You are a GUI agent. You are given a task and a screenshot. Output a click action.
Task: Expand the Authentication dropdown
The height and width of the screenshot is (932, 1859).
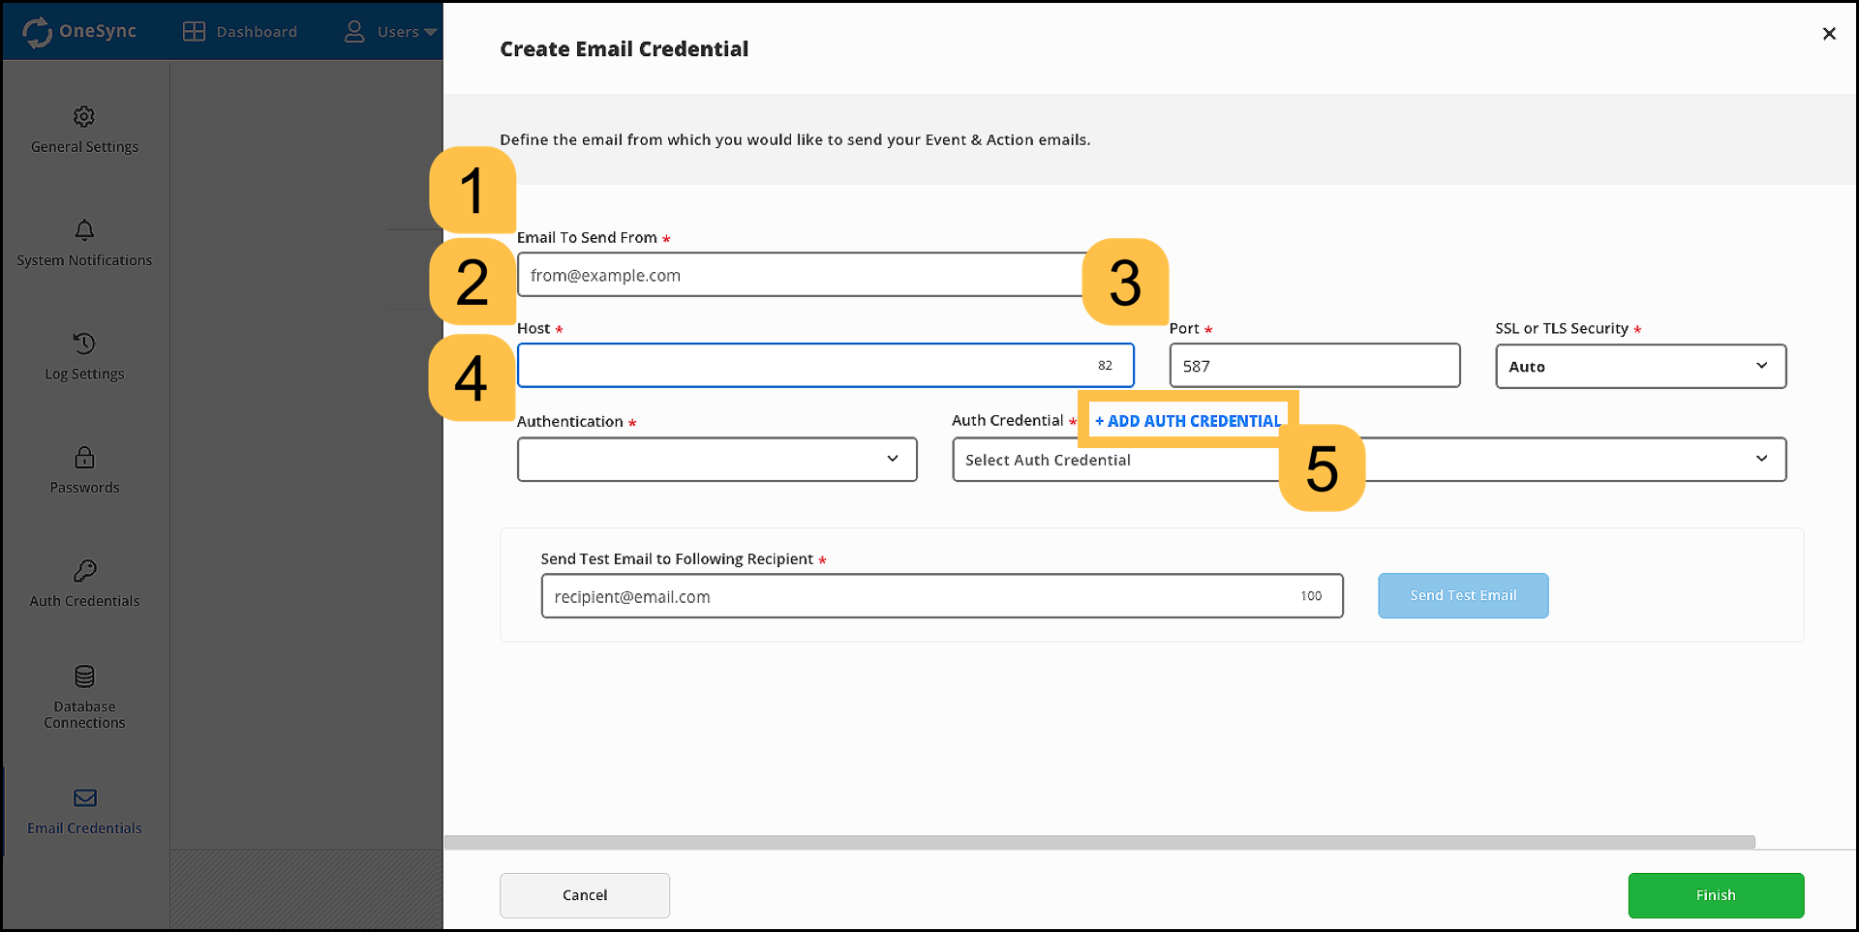click(716, 459)
